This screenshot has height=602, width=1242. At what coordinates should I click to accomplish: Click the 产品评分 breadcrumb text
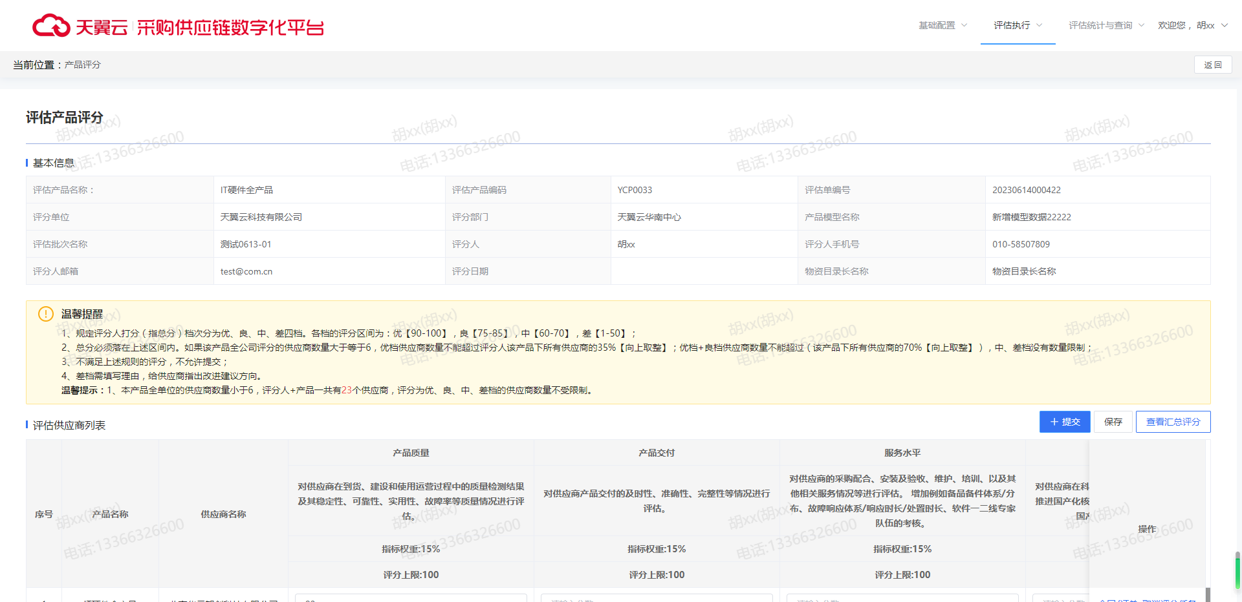(83, 65)
